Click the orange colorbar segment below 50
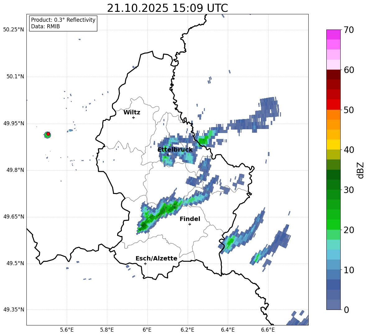Screen dimensions: 368x336 pos(333,114)
